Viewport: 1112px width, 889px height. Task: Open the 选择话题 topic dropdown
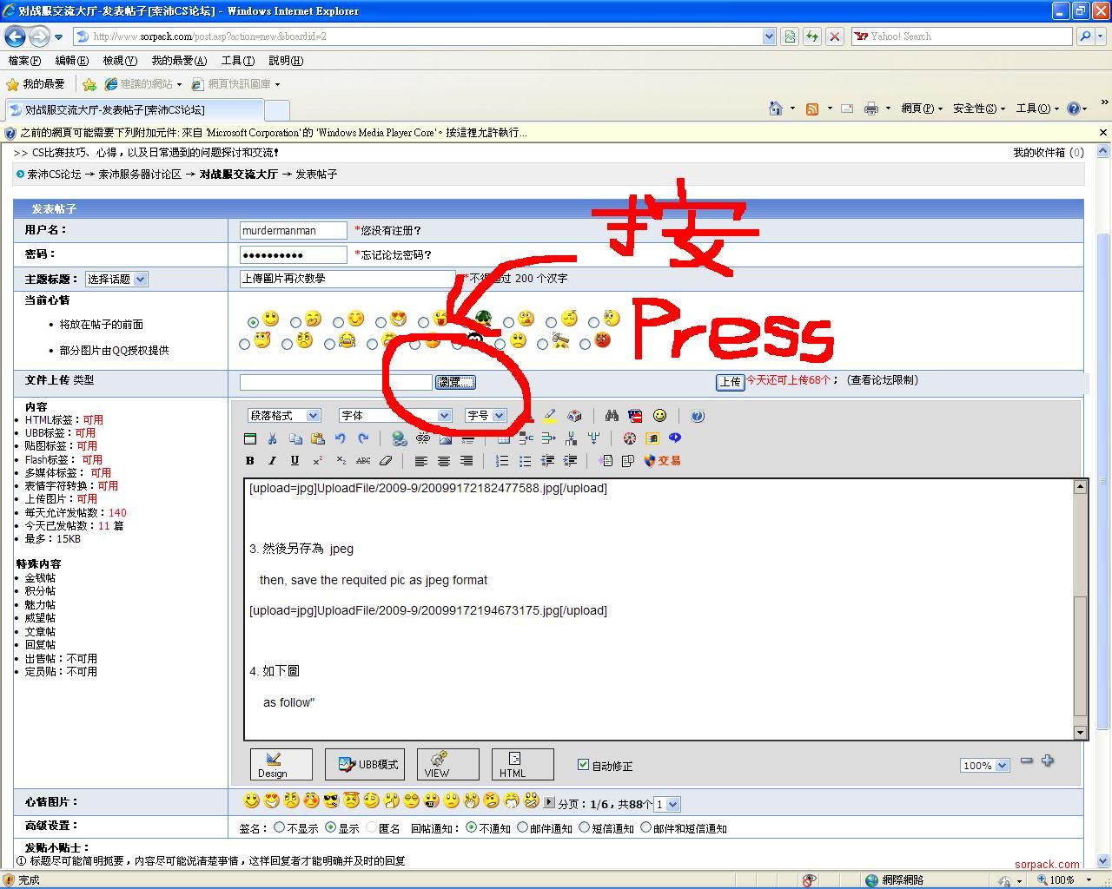click(116, 279)
